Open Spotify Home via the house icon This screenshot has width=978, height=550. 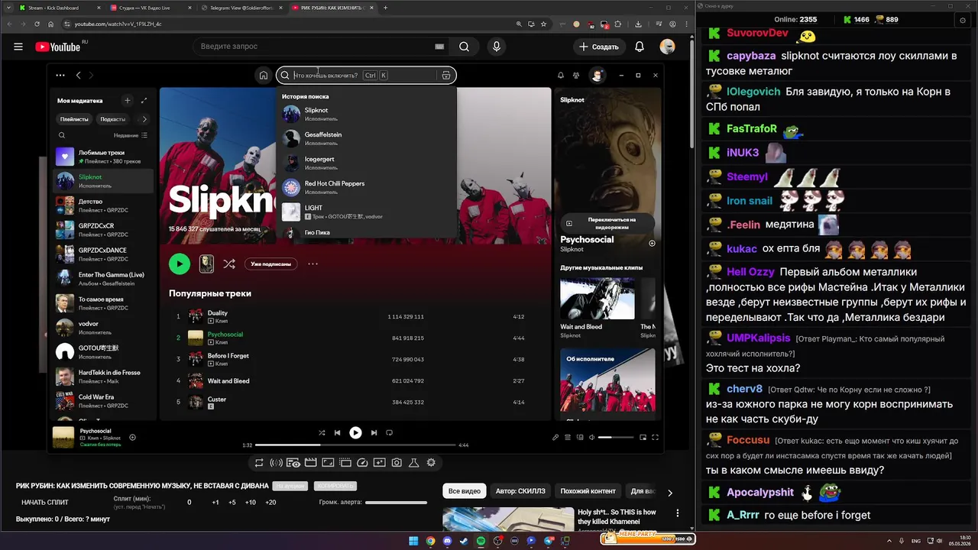pyautogui.click(x=263, y=75)
